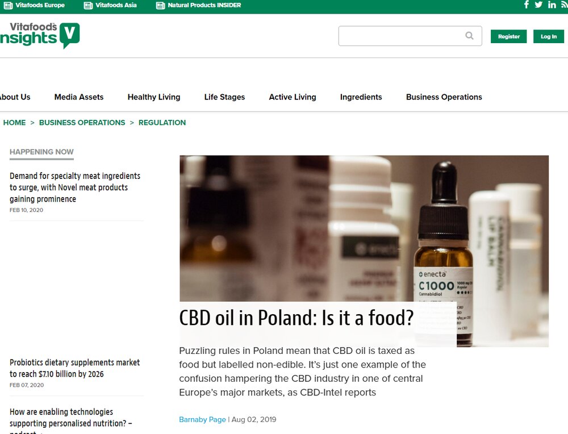Open the Business Operations menu item

pyautogui.click(x=444, y=97)
